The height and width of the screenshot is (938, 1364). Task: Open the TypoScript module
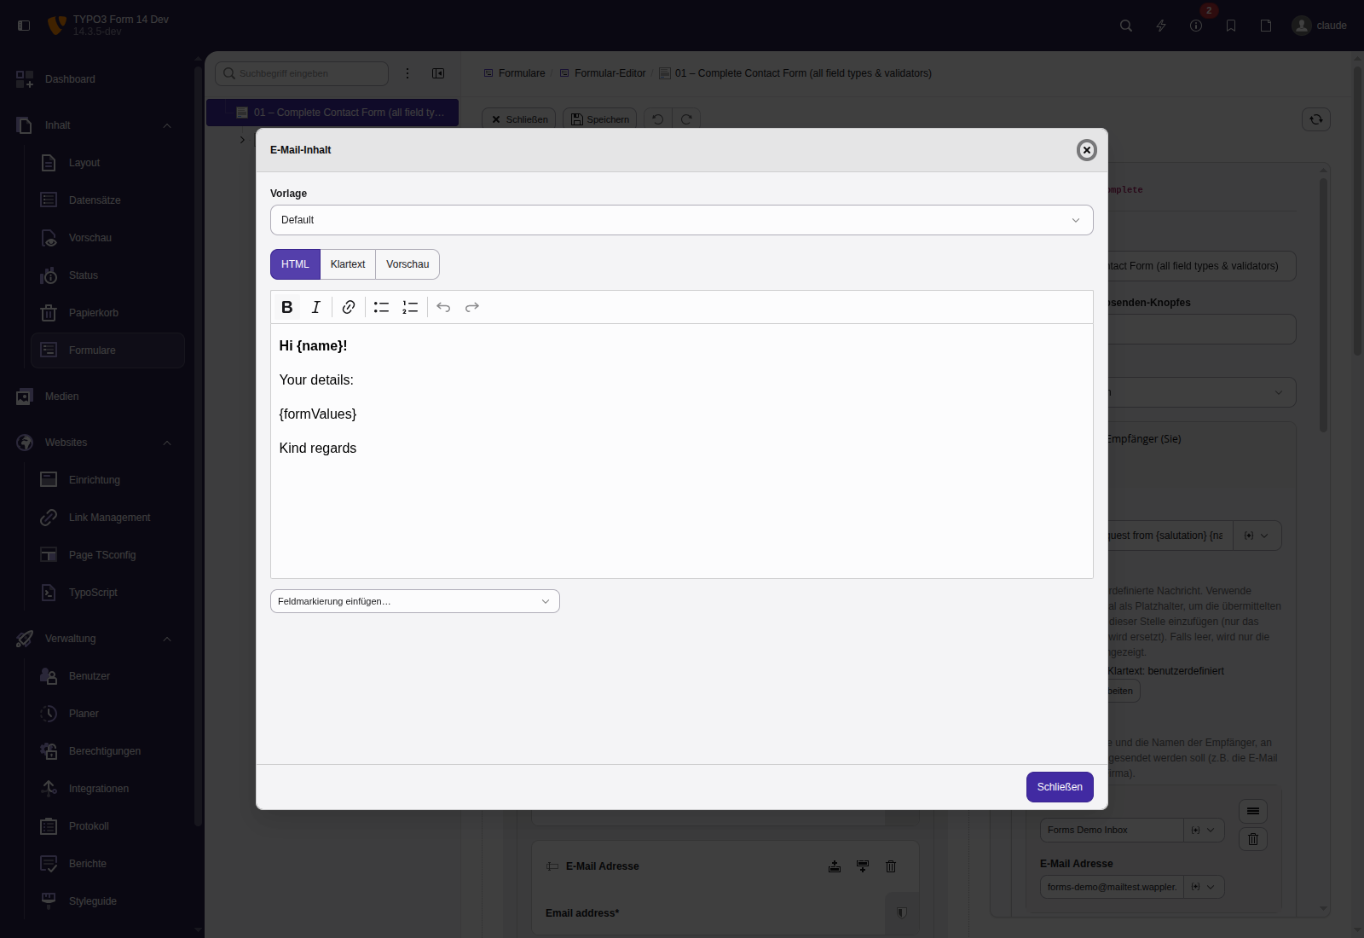(107, 593)
